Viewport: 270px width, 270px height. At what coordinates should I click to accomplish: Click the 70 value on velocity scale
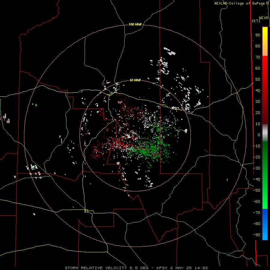point(258,57)
